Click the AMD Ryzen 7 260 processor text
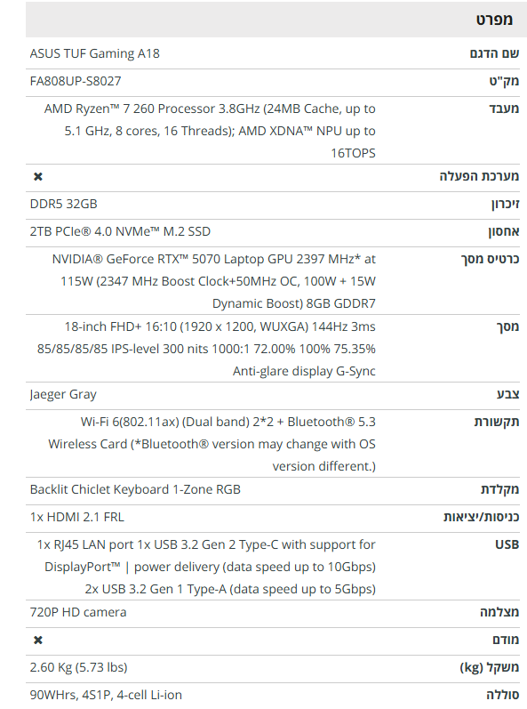The width and height of the screenshot is (527, 709). click(x=210, y=131)
